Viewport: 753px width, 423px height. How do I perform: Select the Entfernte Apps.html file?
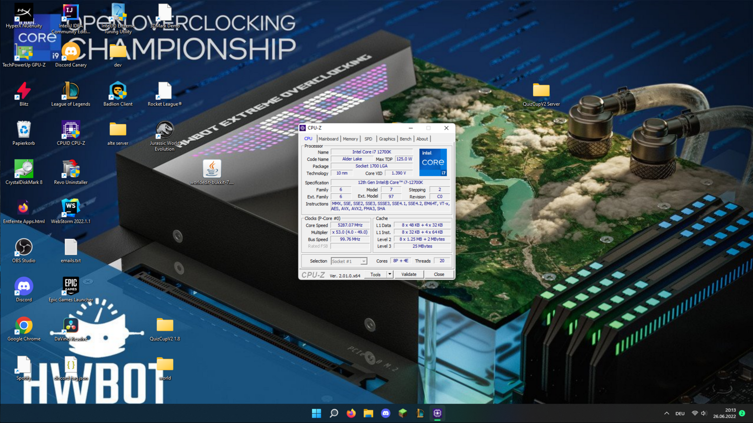[x=24, y=212]
